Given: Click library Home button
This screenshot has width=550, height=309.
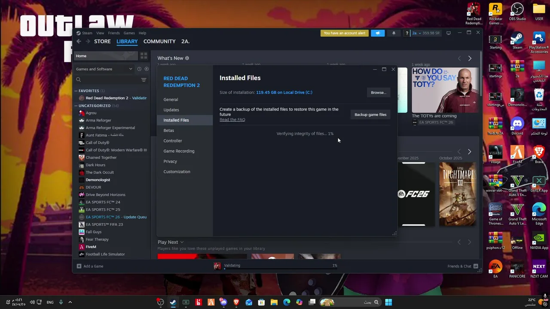Looking at the screenshot, I should click(x=106, y=56).
